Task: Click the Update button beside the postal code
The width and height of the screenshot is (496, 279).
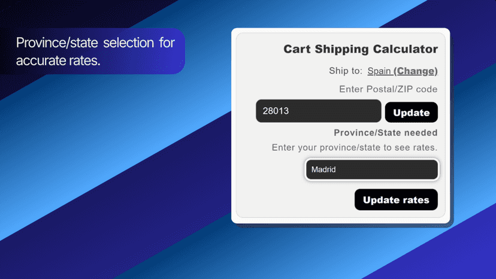Action: (411, 113)
